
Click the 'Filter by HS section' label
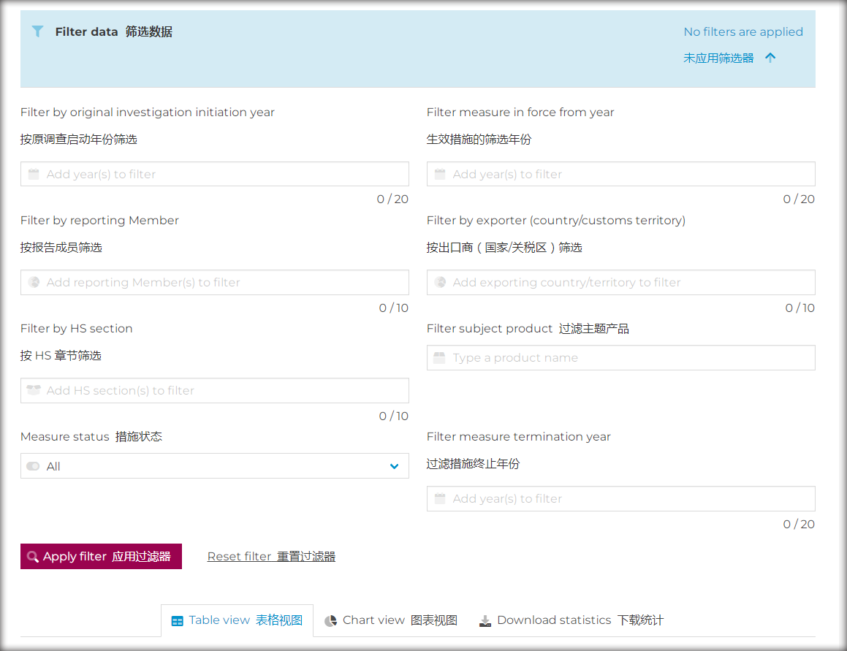coord(76,329)
